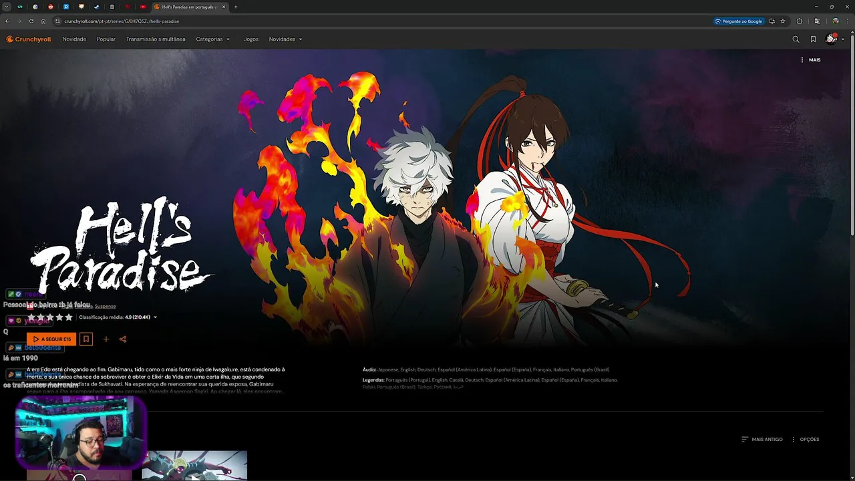Open the Jogos nav item
Viewport: 855px width, 481px height.
click(x=251, y=39)
